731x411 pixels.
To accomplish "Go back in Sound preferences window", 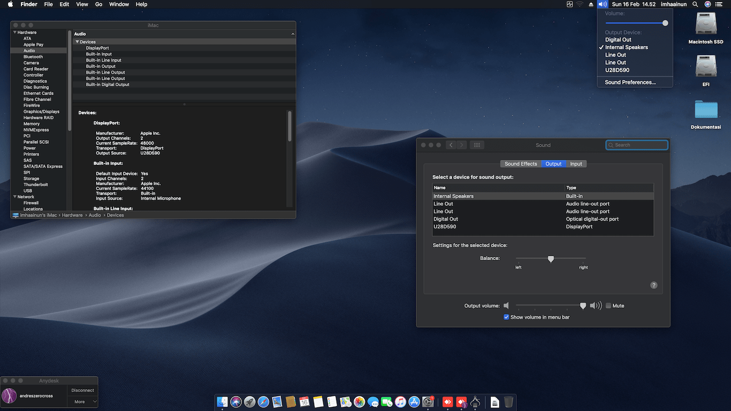I will click(x=451, y=145).
